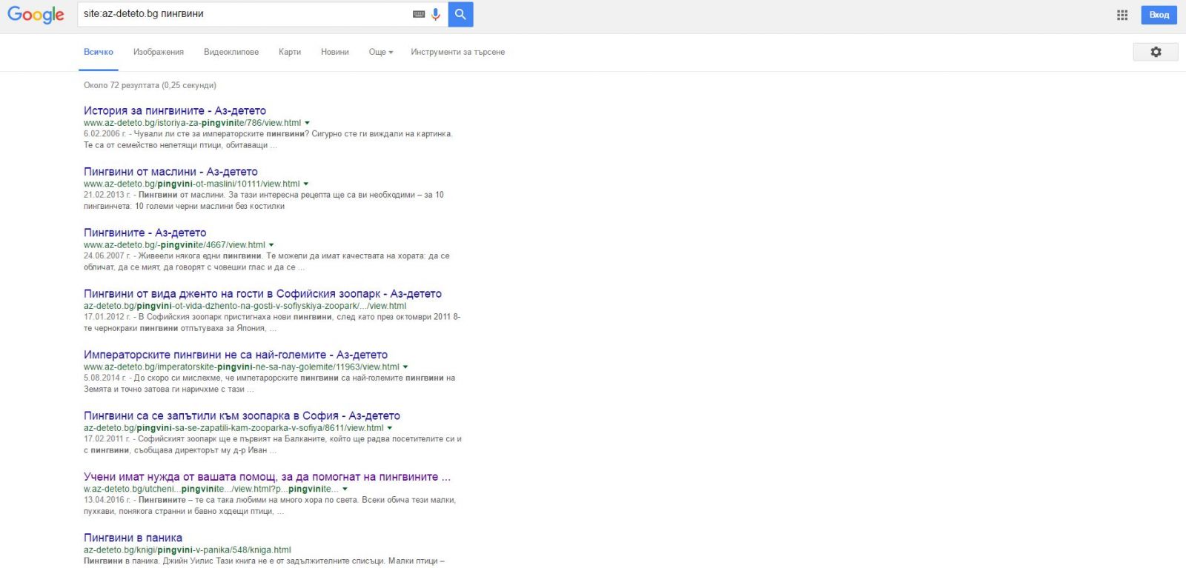Expand arrow next to pingvini-sa-se-zapatili URL
The height and width of the screenshot is (568, 1186).
(x=390, y=428)
